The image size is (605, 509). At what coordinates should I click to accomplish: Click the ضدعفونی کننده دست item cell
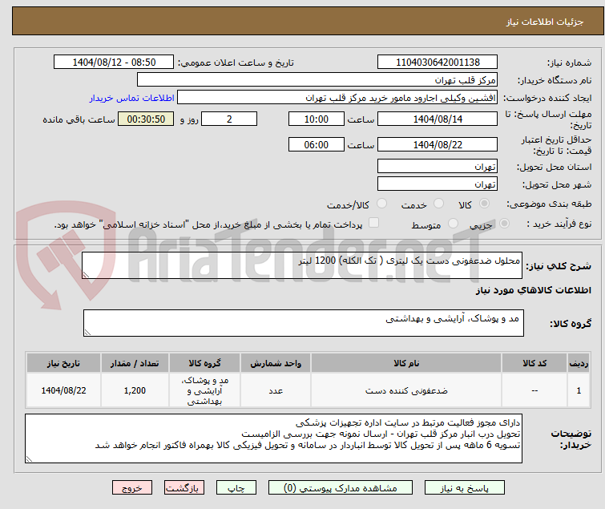(406, 390)
